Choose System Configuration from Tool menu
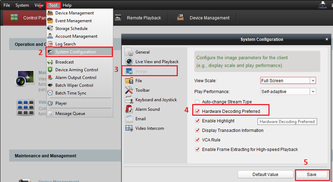 pos(75,52)
